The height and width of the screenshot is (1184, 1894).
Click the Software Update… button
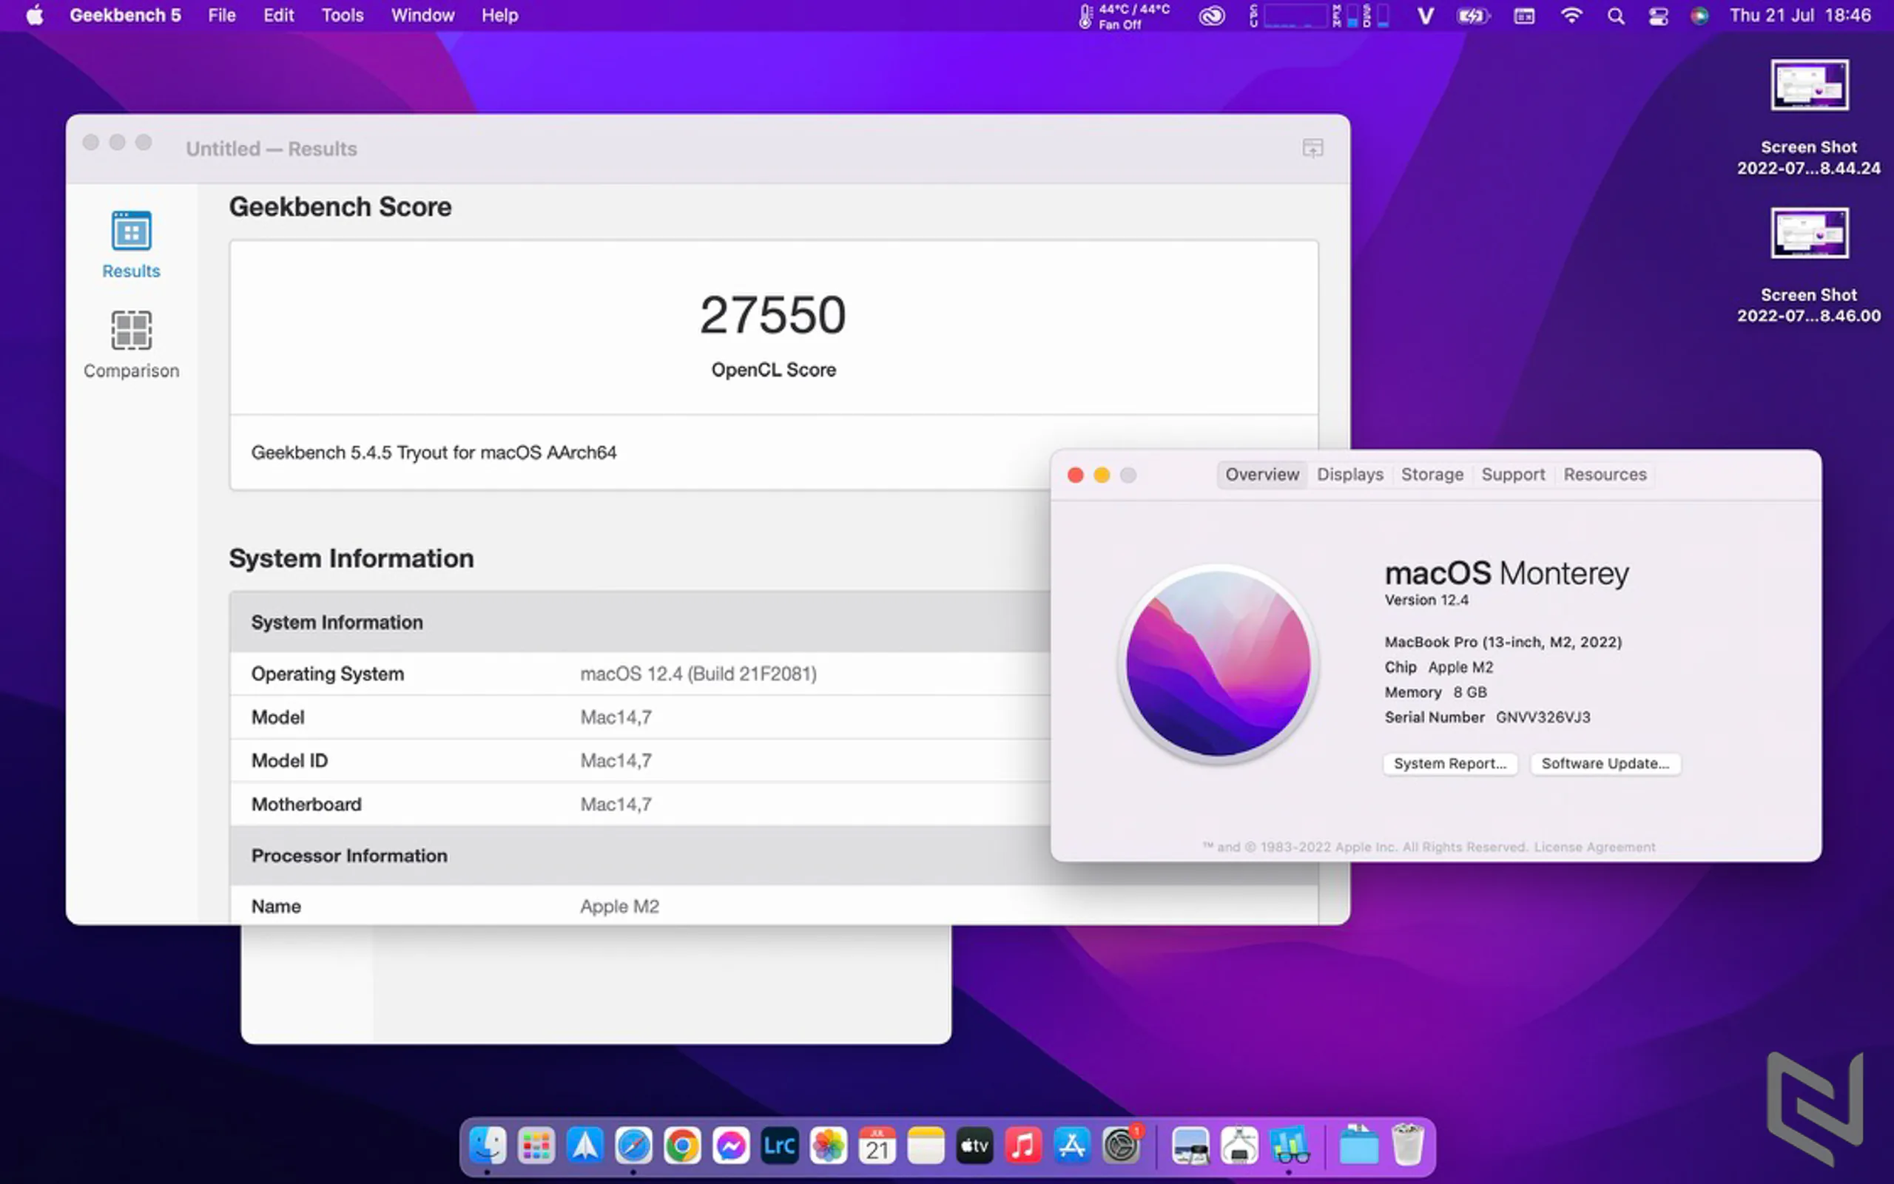click(x=1605, y=763)
